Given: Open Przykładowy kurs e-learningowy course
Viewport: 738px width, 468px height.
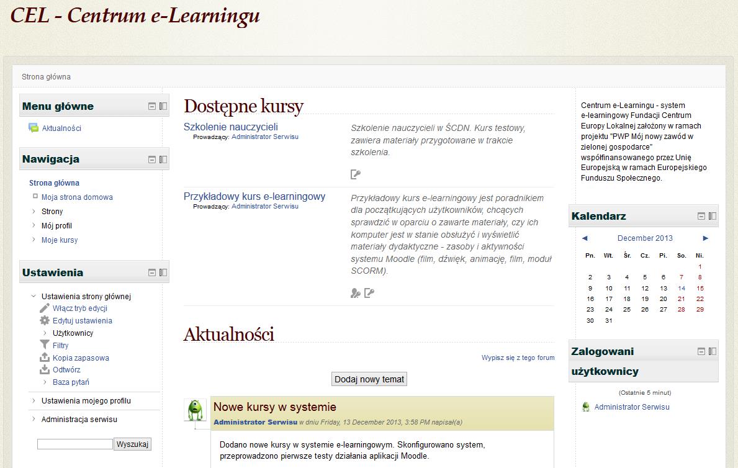Looking at the screenshot, I should click(254, 196).
